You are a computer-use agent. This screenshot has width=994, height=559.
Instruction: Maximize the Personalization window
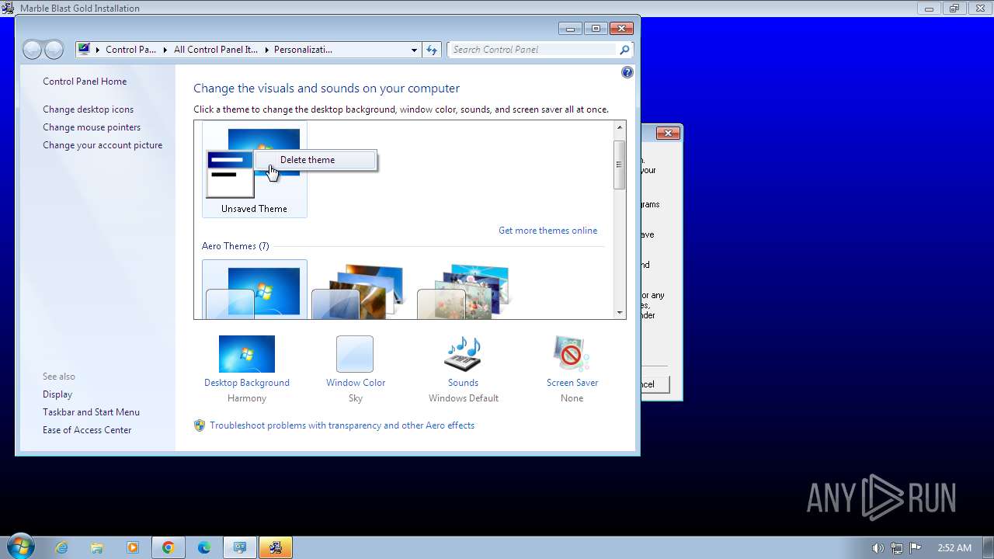pyautogui.click(x=596, y=29)
